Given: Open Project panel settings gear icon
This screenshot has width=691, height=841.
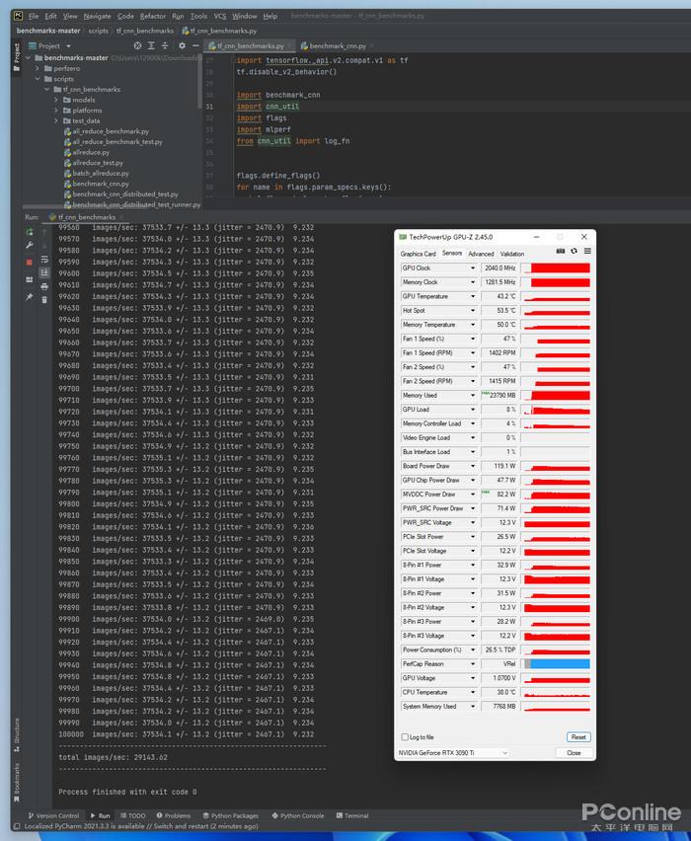Looking at the screenshot, I should (182, 46).
